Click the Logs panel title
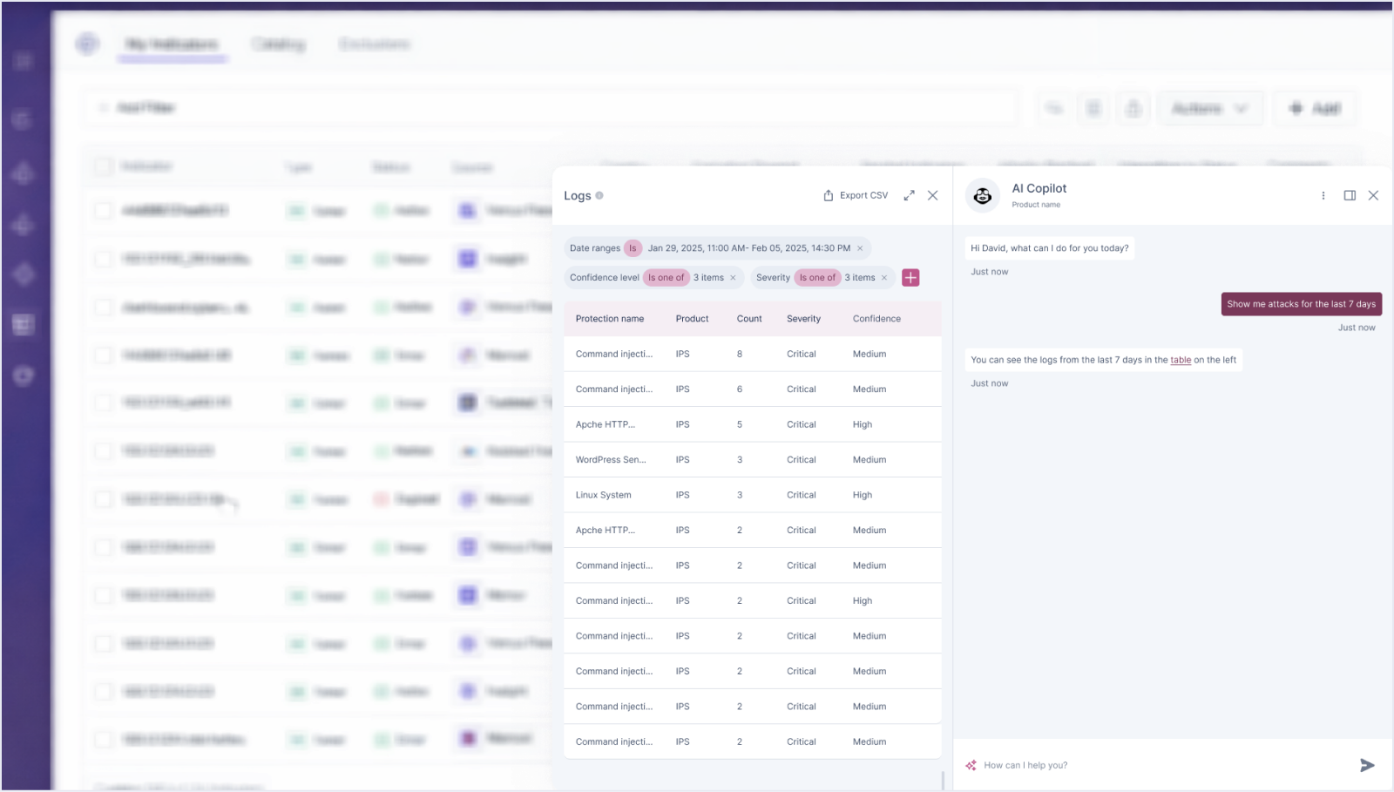The height and width of the screenshot is (792, 1394). click(578, 196)
